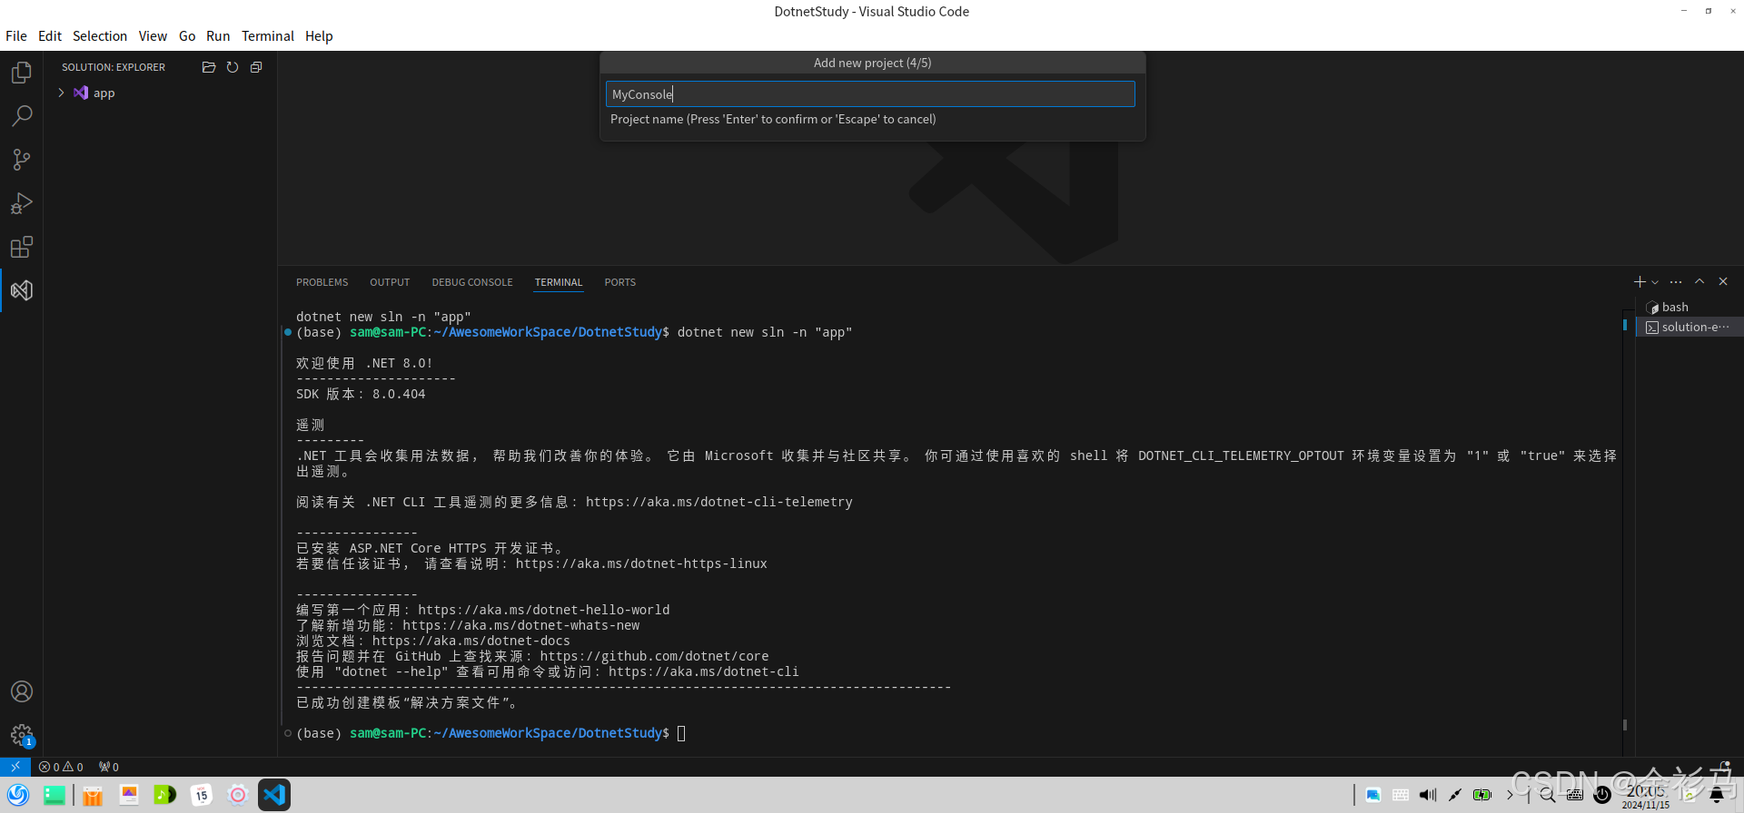Open the Terminal menu

pos(268,36)
